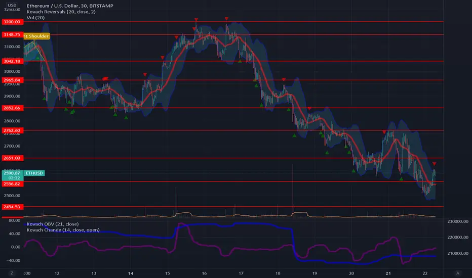This screenshot has height=278, width=472.
Task: Click the 230000.00 OBV axis value
Action: coord(458,221)
